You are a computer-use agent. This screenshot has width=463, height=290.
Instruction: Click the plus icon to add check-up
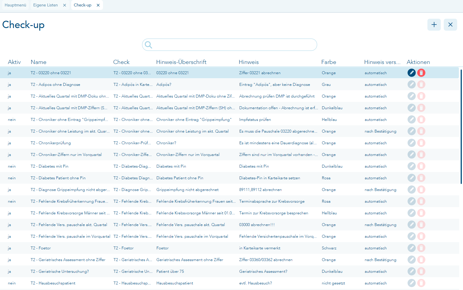[x=434, y=25]
